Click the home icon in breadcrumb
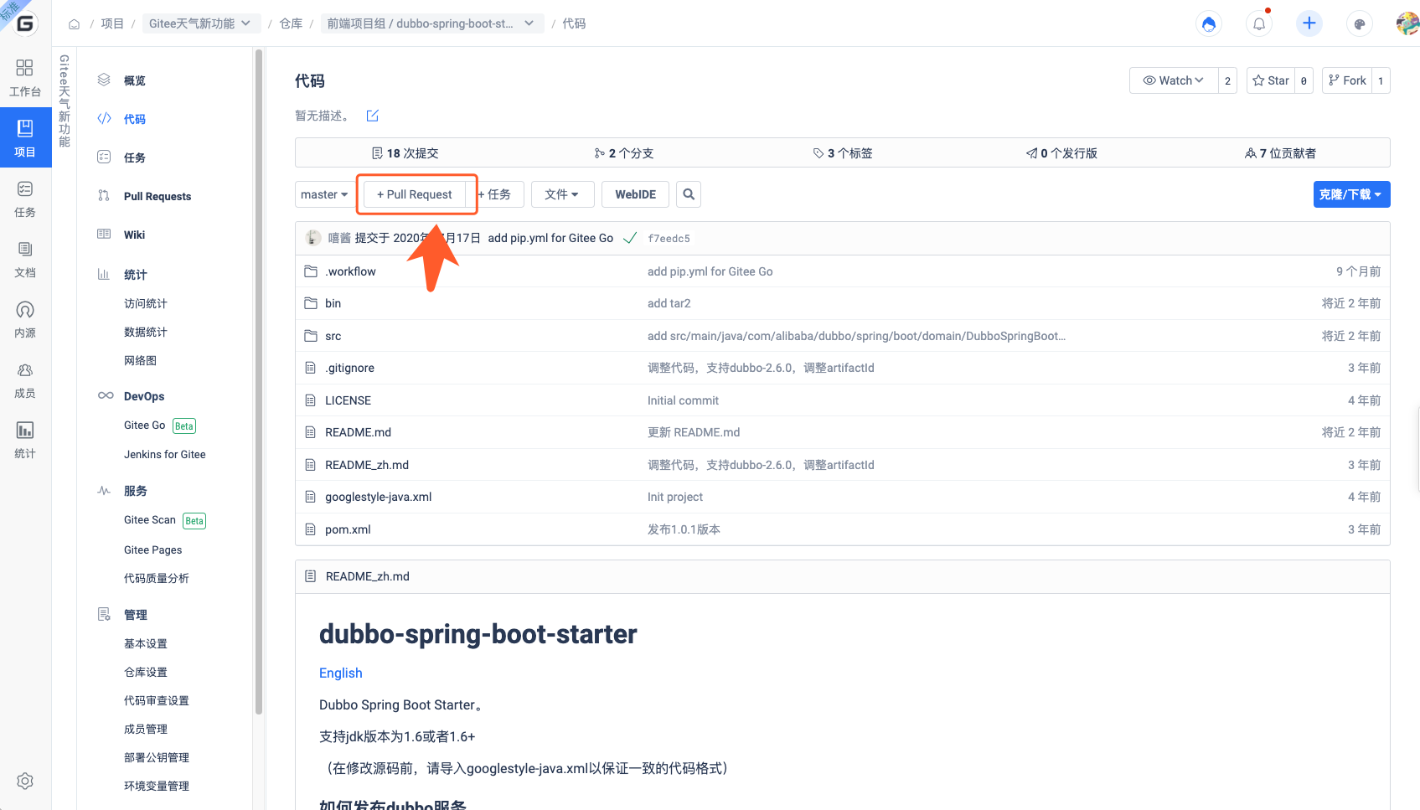This screenshot has width=1420, height=810. (74, 24)
